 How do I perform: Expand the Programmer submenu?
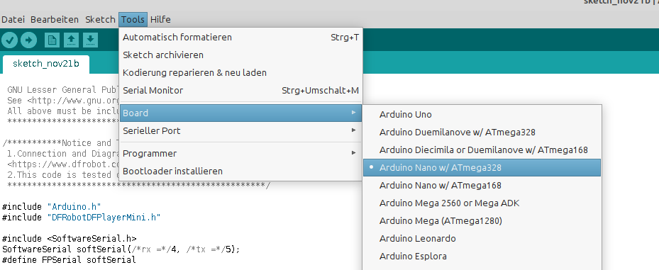click(240, 153)
